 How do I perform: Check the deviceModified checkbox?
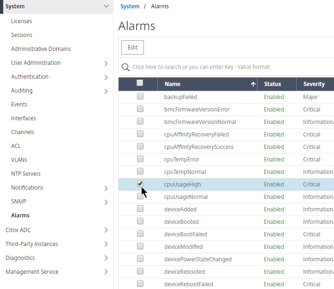click(x=140, y=246)
